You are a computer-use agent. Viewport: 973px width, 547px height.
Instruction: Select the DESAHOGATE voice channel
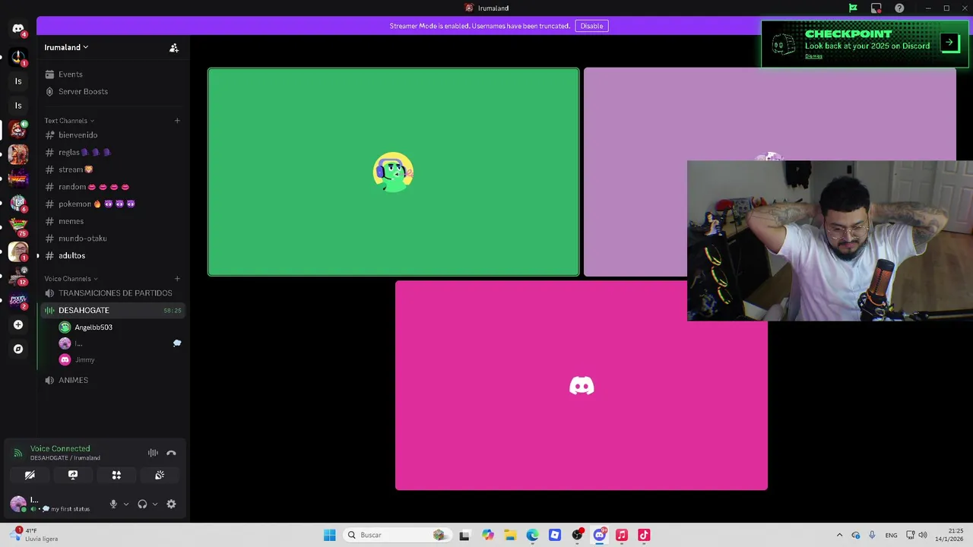coord(112,311)
